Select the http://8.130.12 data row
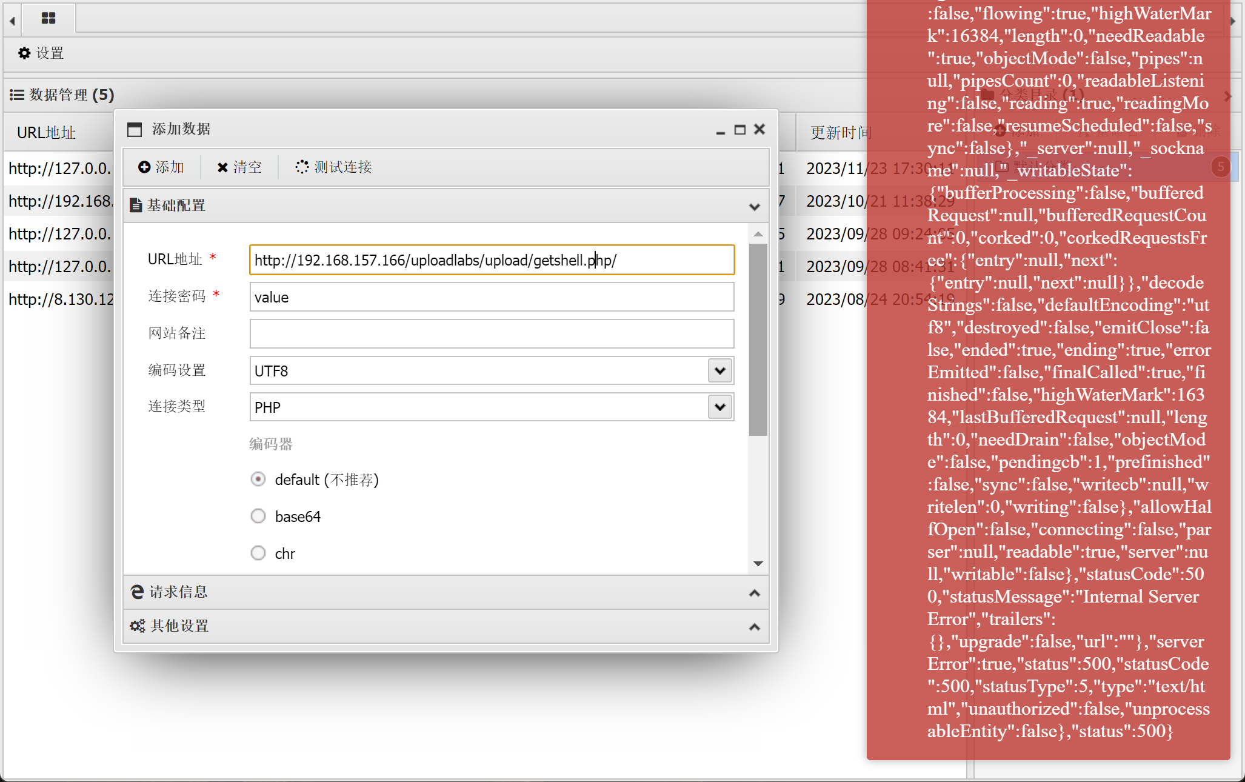Image resolution: width=1245 pixels, height=782 pixels. click(x=59, y=299)
